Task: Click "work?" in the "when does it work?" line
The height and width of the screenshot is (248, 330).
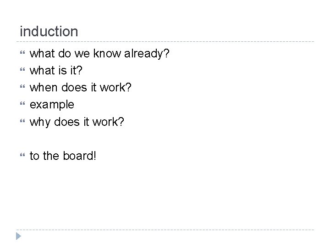Action: click(x=119, y=88)
